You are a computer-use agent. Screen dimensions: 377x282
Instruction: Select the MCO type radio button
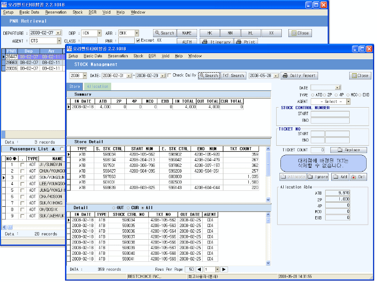[348, 95]
